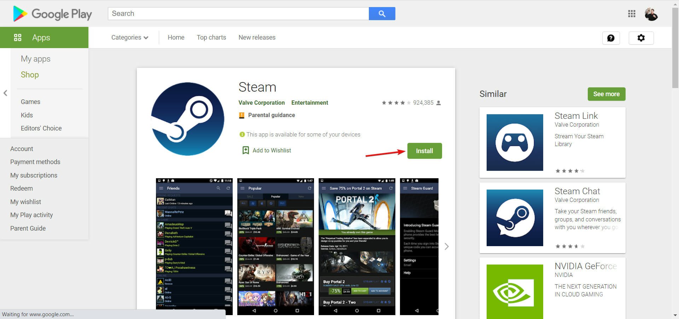The height and width of the screenshot is (319, 679).
Task: Open Editors' Choice
Action: point(41,128)
